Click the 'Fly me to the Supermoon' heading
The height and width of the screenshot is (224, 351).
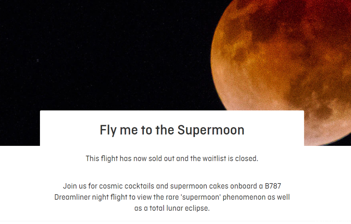point(172,130)
